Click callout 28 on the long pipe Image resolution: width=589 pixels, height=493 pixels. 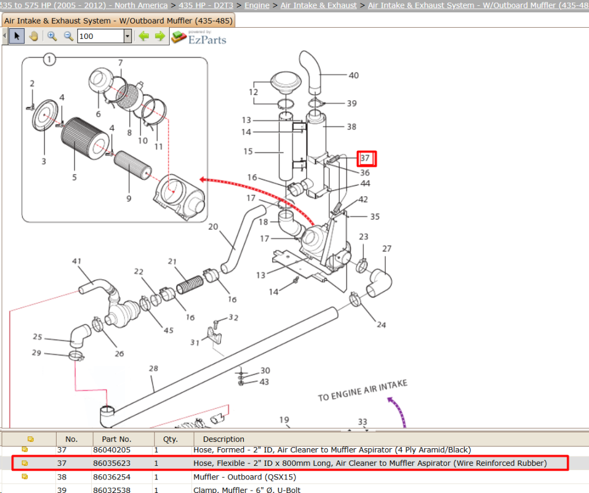[153, 369]
